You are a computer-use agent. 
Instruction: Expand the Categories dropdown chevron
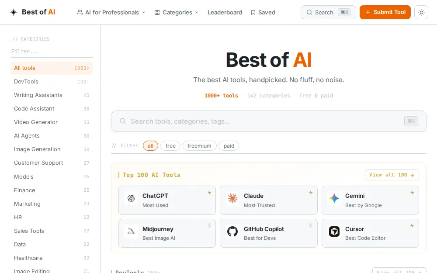point(197,13)
